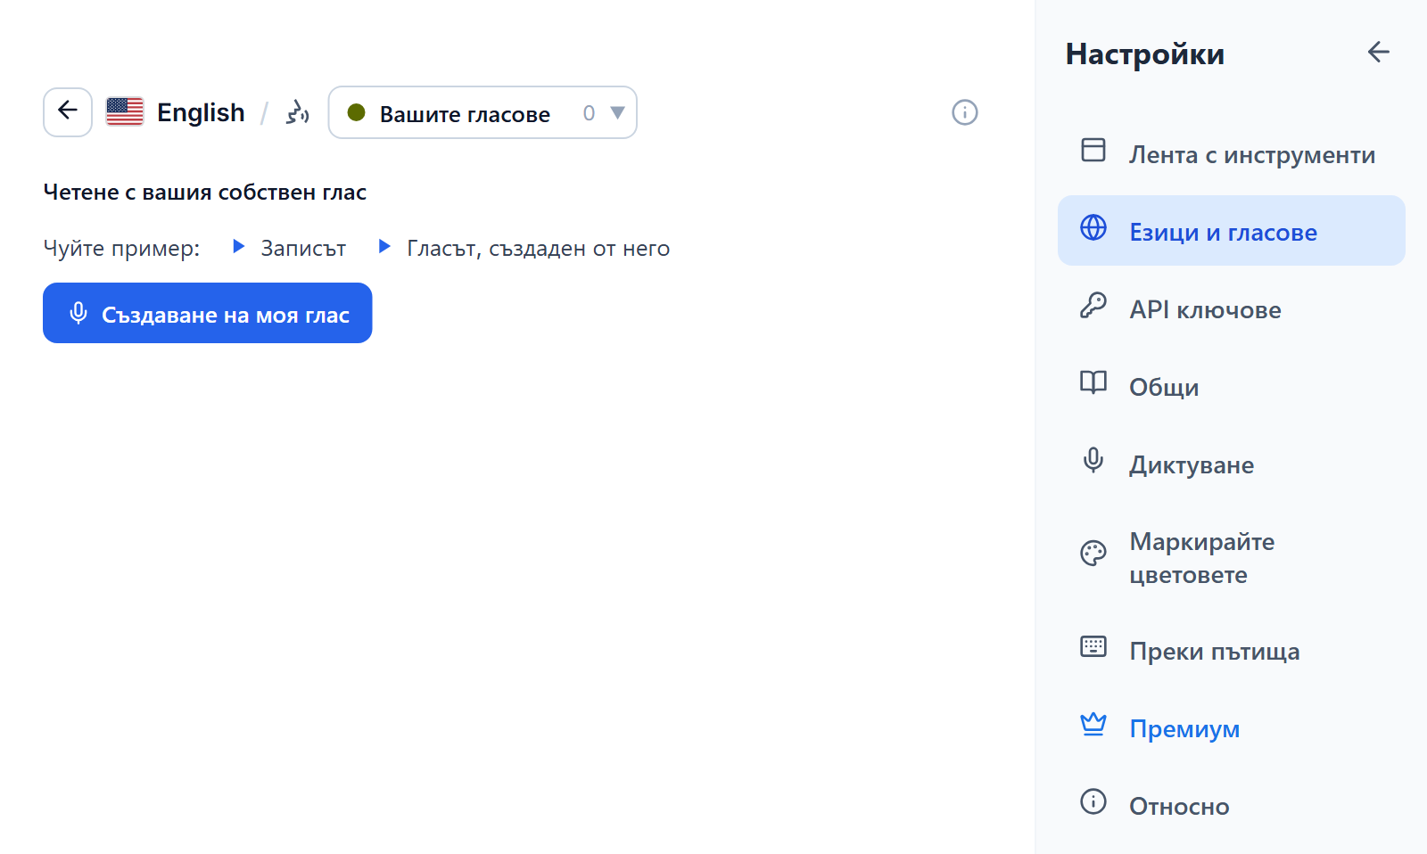Click the palette icon for Маркирайте цветовете

coord(1093,554)
